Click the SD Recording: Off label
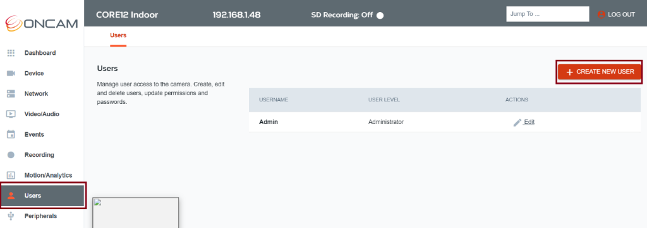Image resolution: width=647 pixels, height=228 pixels. 342,15
